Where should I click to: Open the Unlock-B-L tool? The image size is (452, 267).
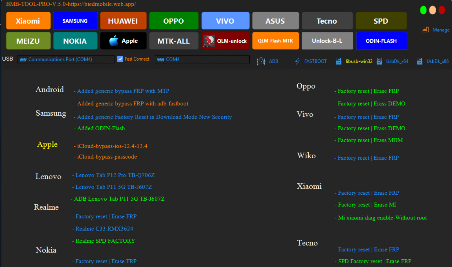coord(327,41)
